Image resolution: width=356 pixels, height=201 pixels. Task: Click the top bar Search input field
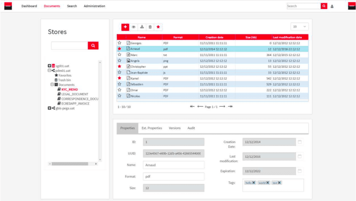tap(304, 6)
